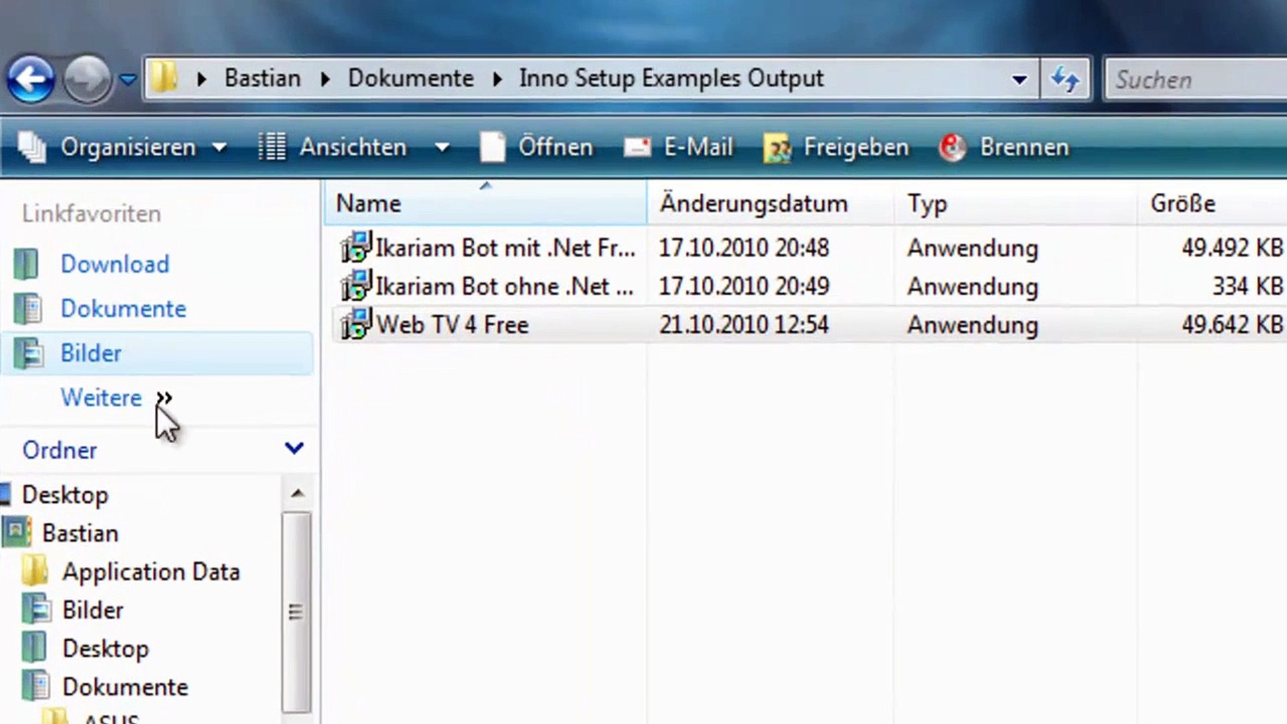The width and height of the screenshot is (1287, 724).
Task: Select the Web TV 4 Free installer icon
Action: pyautogui.click(x=355, y=325)
